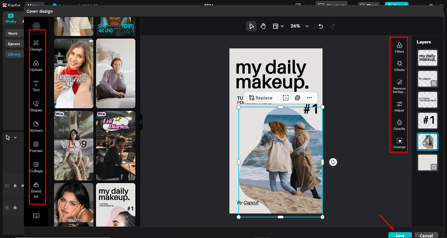The width and height of the screenshot is (447, 238).
Task: Click Replace on the floating toolbar
Action: (x=261, y=98)
